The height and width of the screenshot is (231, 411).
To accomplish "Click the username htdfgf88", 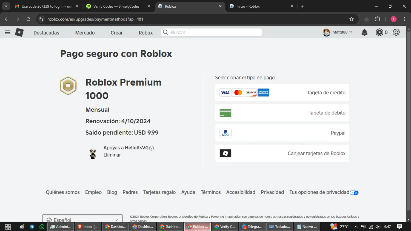I will click(x=340, y=32).
